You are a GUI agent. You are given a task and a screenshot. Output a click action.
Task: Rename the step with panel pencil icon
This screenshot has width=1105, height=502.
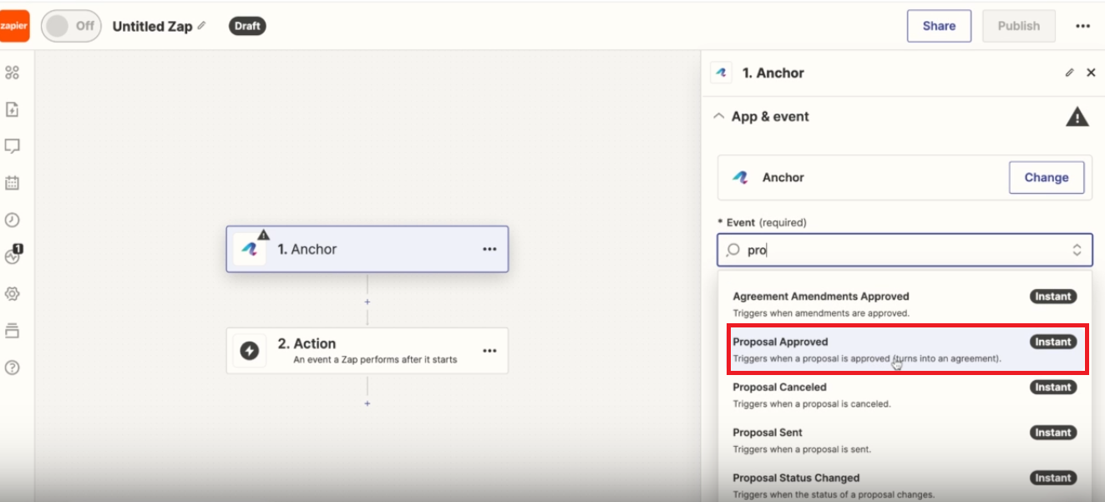point(1069,73)
